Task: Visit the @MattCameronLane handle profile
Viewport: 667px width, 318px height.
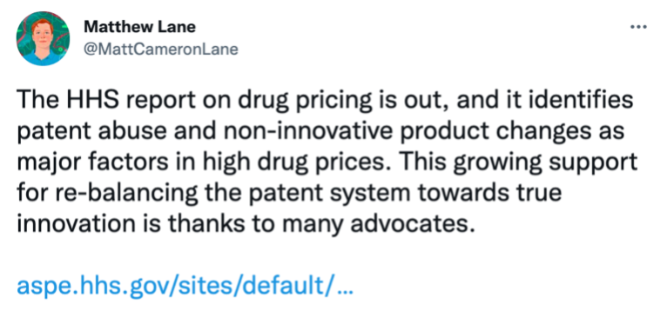Action: (x=161, y=50)
